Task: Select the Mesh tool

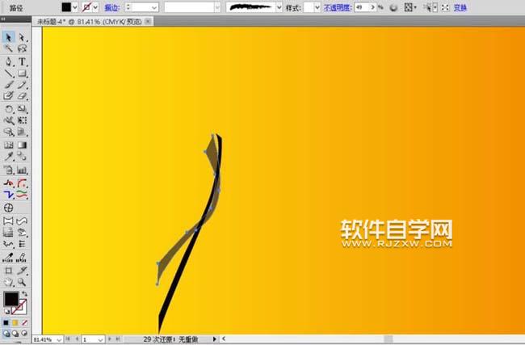Action: [x=8, y=145]
